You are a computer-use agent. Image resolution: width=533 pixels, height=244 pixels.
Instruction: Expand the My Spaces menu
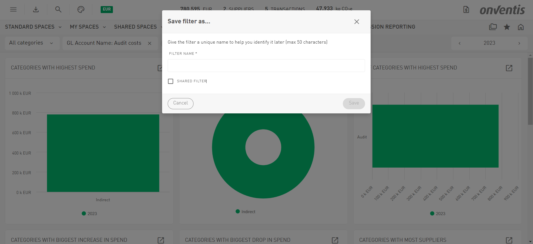(88, 27)
